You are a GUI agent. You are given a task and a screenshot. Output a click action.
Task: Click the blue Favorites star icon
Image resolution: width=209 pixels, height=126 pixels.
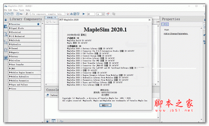pyautogui.click(x=38, y=24)
